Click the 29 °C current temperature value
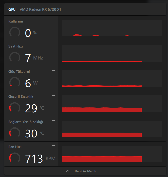168x177 pixels. click(x=31, y=109)
